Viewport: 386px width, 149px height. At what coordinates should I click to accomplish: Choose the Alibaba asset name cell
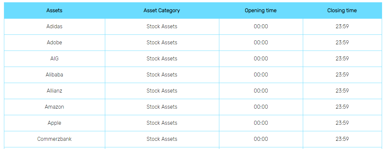click(x=54, y=75)
